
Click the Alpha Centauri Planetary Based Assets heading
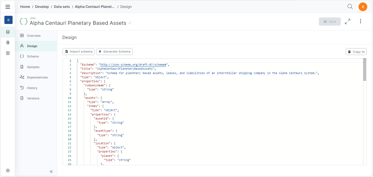(78, 23)
